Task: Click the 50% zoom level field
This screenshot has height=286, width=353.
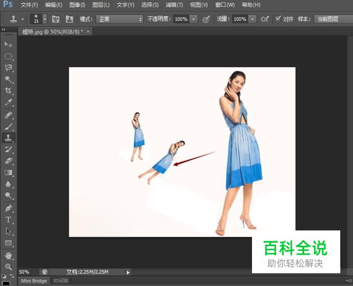Action: [x=28, y=272]
